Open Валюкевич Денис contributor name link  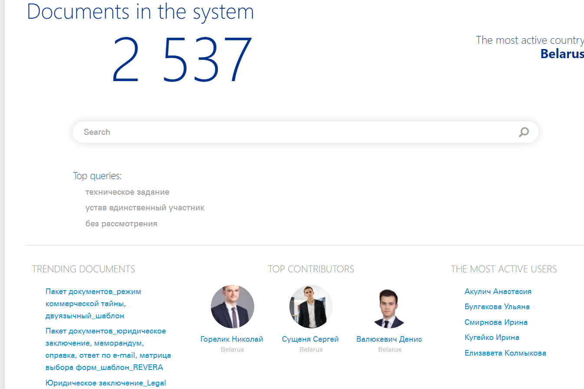click(389, 339)
